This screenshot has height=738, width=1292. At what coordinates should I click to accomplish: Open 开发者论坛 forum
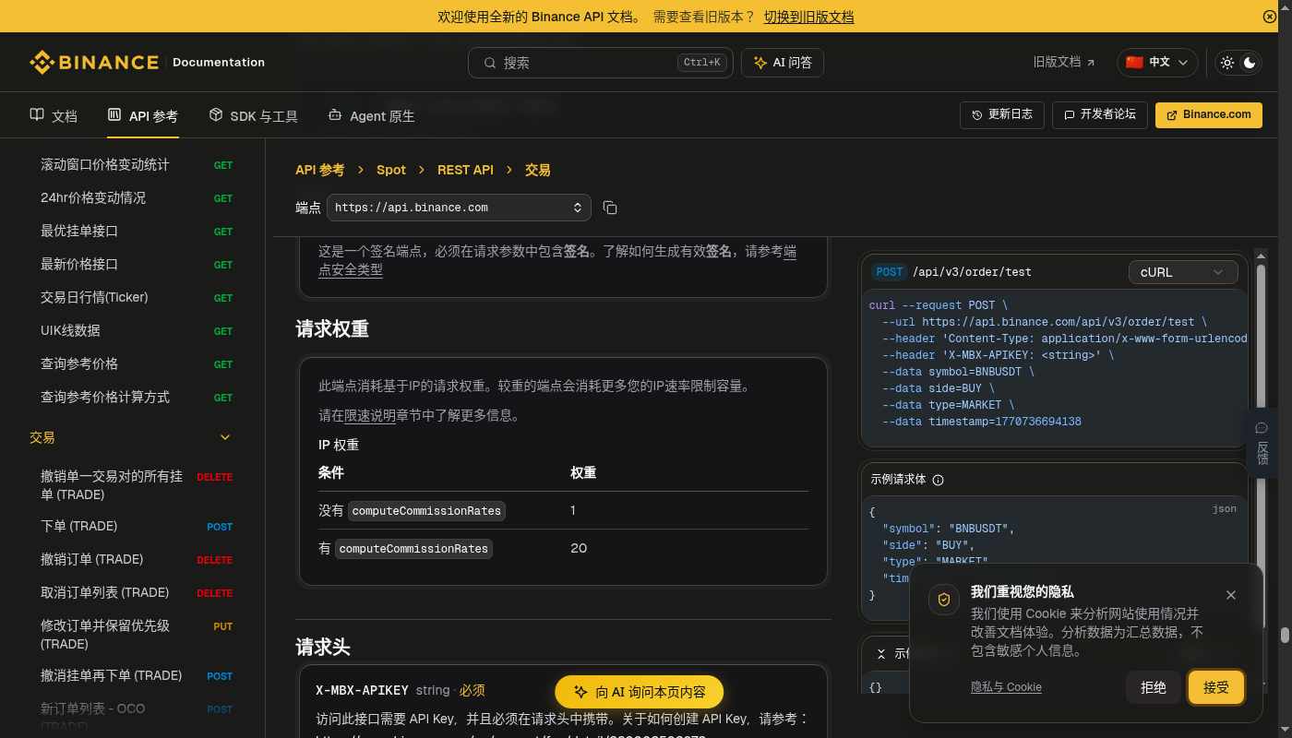click(1100, 115)
